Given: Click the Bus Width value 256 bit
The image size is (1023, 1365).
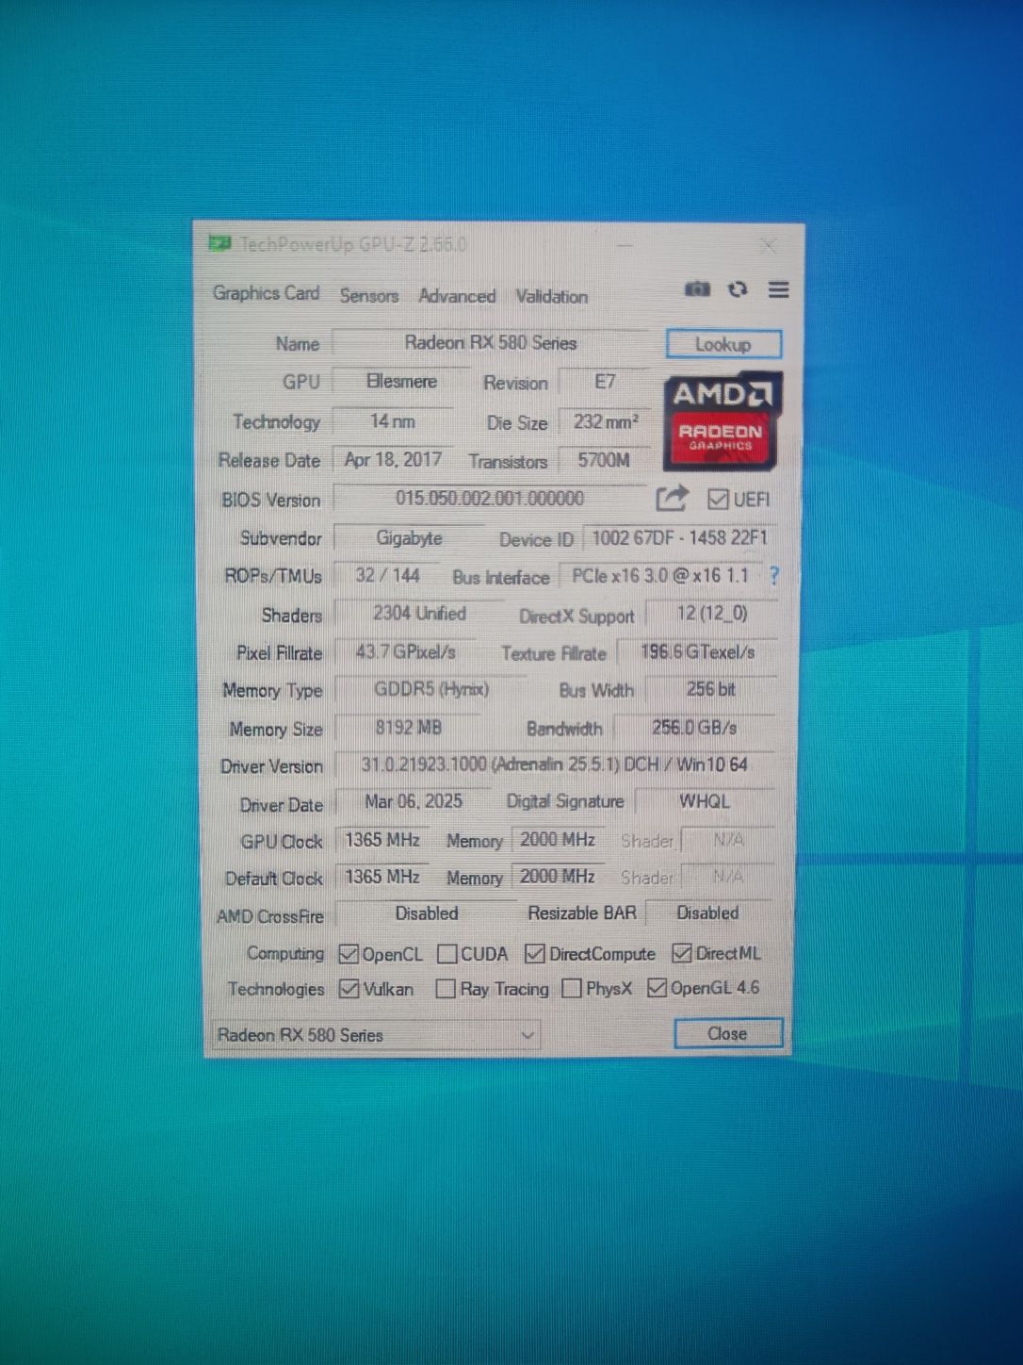Looking at the screenshot, I should pyautogui.click(x=711, y=690).
